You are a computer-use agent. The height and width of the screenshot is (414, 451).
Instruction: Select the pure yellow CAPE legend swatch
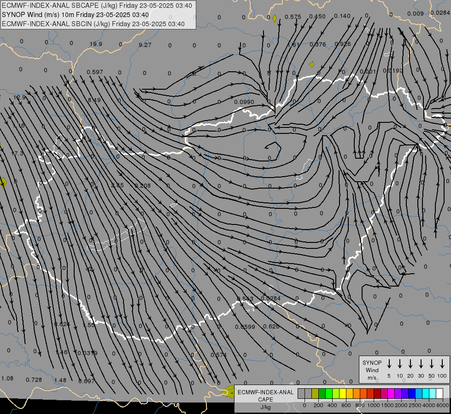click(x=343, y=394)
